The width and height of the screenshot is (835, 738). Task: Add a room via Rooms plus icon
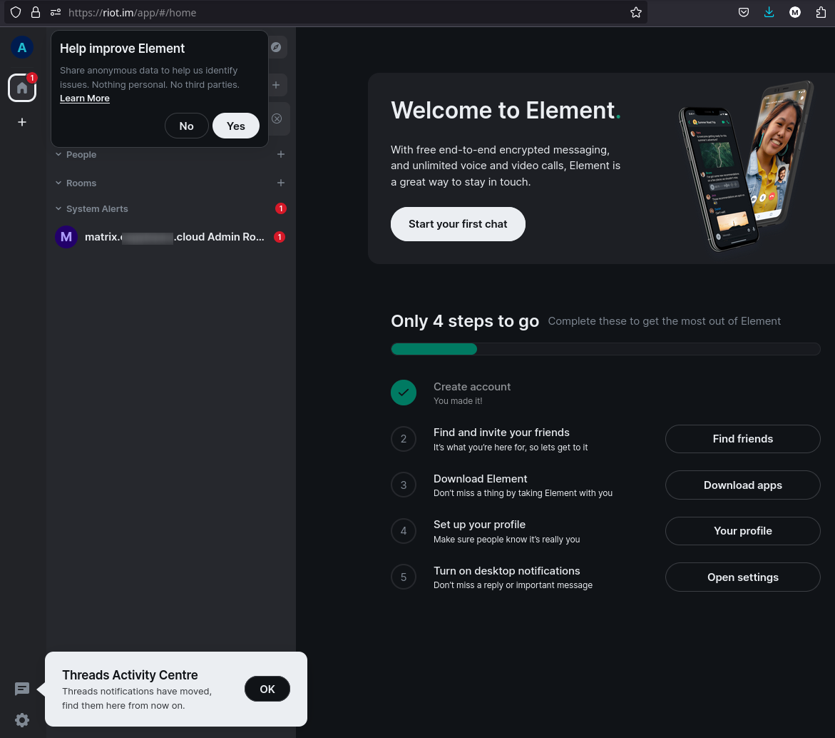coord(281,183)
